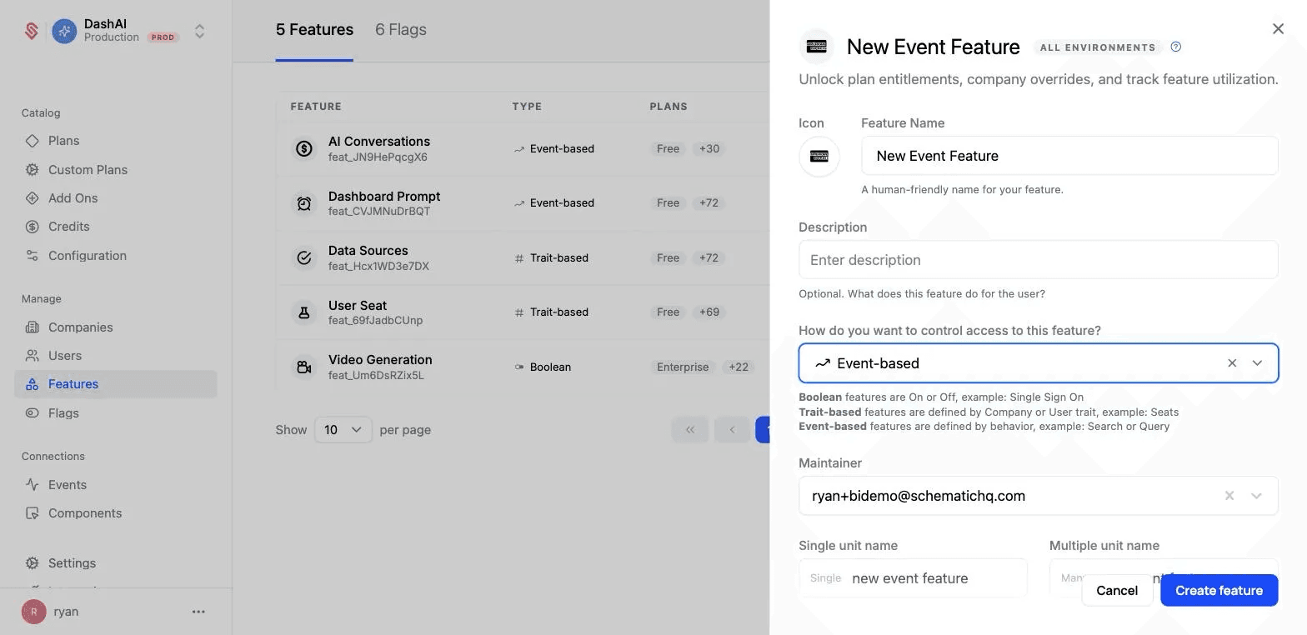Close the New Event Feature panel
This screenshot has width=1307, height=635.
pos(1278,29)
